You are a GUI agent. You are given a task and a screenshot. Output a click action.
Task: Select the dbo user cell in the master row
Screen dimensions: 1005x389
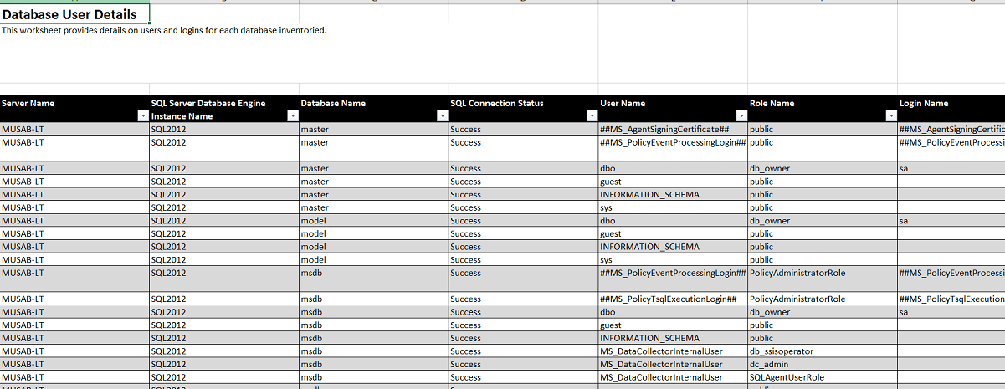(x=674, y=168)
